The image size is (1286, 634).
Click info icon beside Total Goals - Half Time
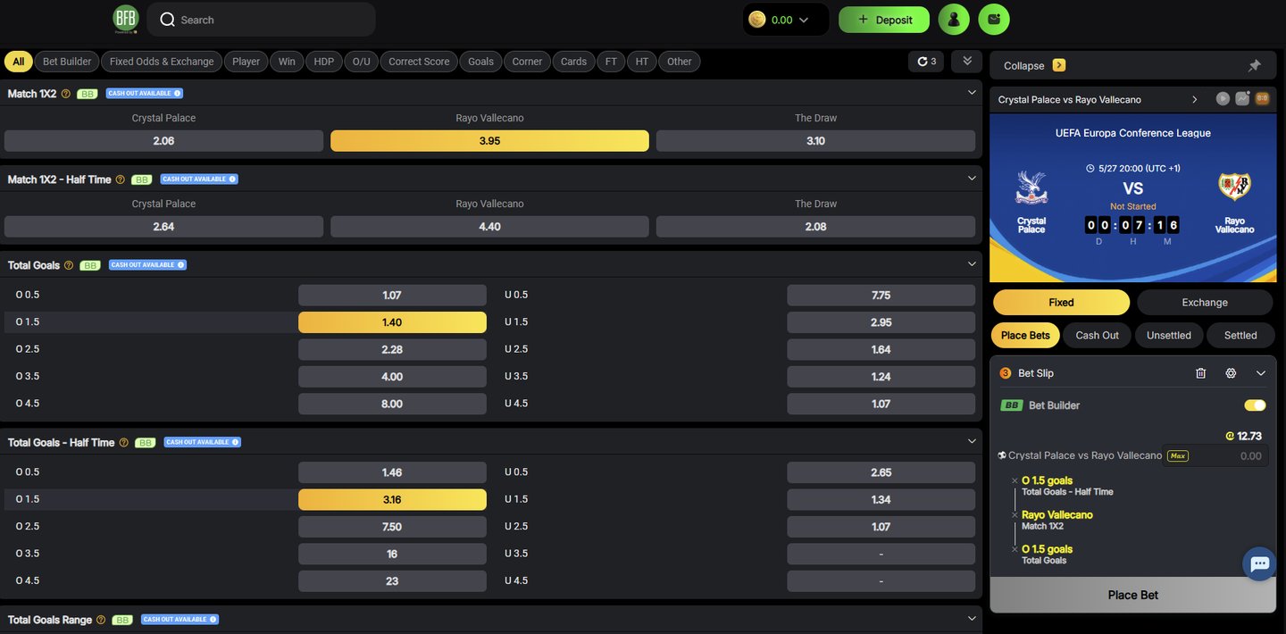click(x=124, y=443)
